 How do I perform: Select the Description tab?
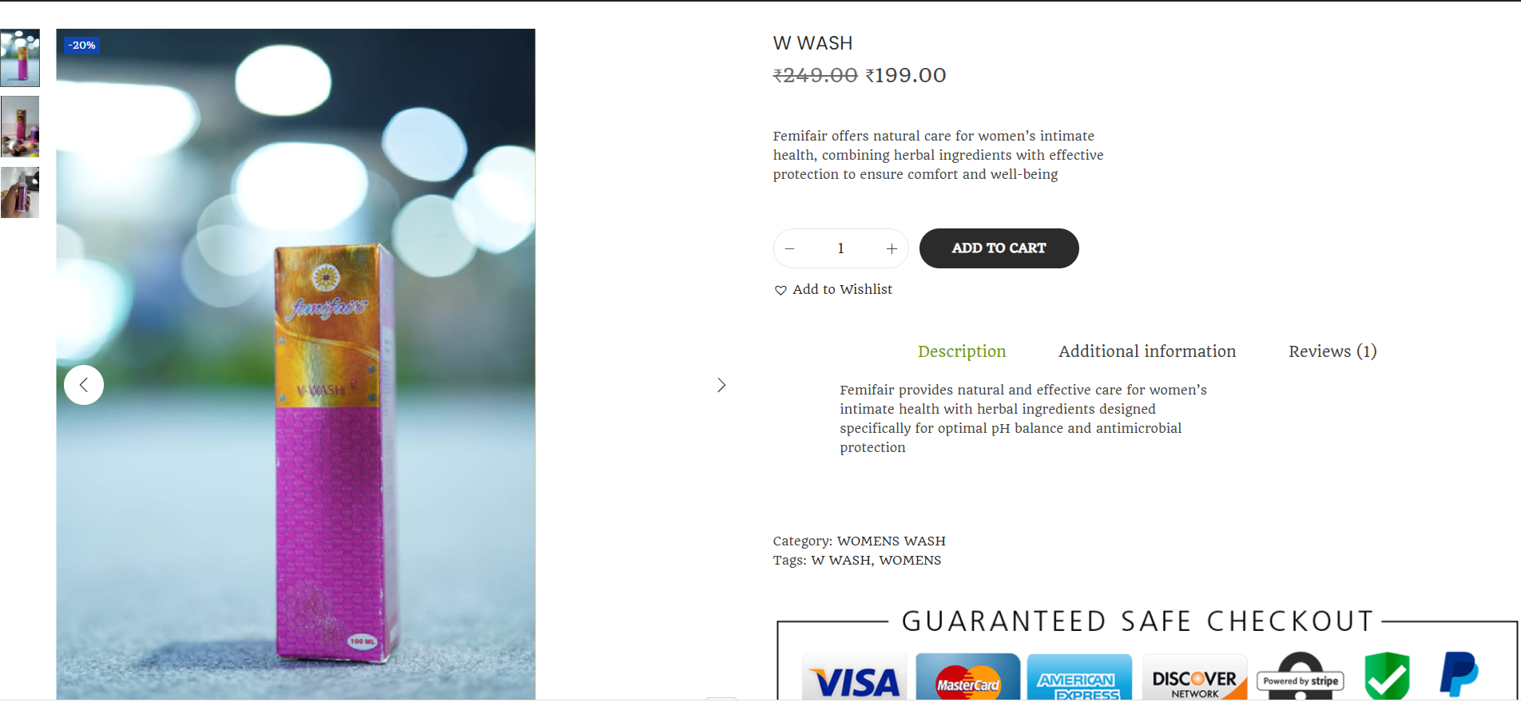coord(962,351)
